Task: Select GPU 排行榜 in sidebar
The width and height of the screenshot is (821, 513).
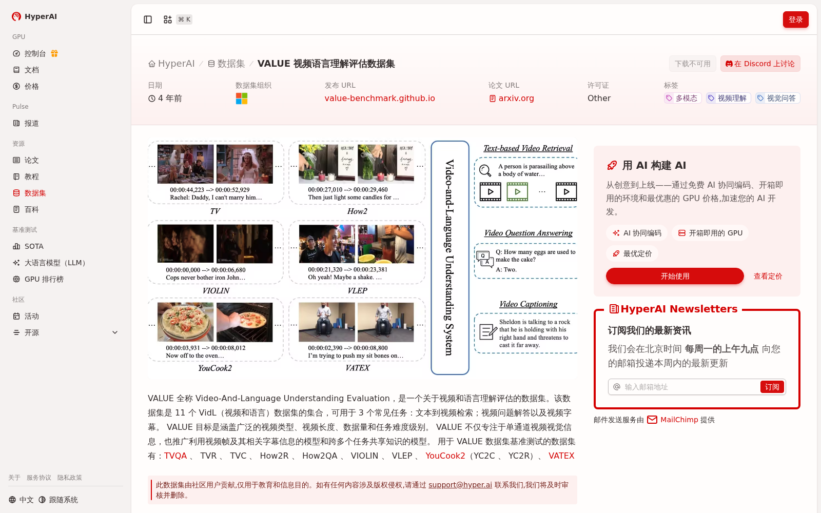Action: [66, 279]
